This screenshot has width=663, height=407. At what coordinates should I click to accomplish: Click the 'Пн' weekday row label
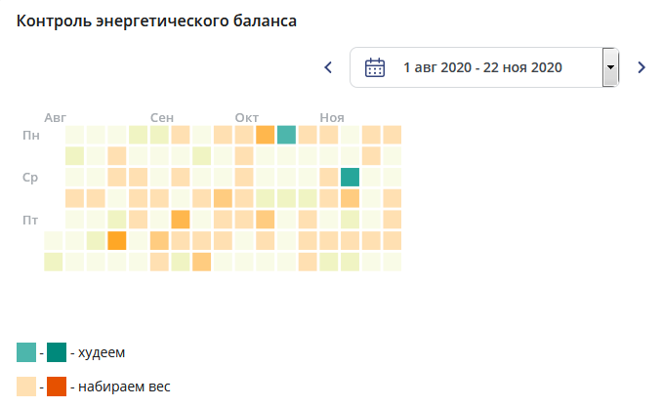click(x=31, y=136)
